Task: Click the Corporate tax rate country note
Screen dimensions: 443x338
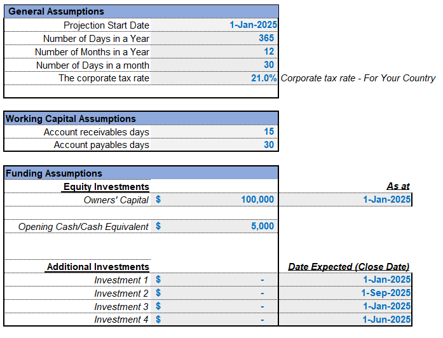Action: coord(358,78)
